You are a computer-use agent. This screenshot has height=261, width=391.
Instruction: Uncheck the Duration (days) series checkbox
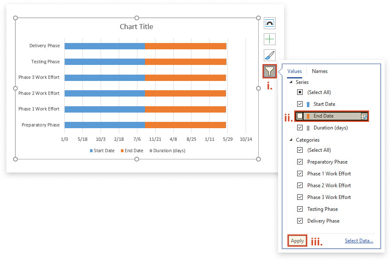(300, 128)
